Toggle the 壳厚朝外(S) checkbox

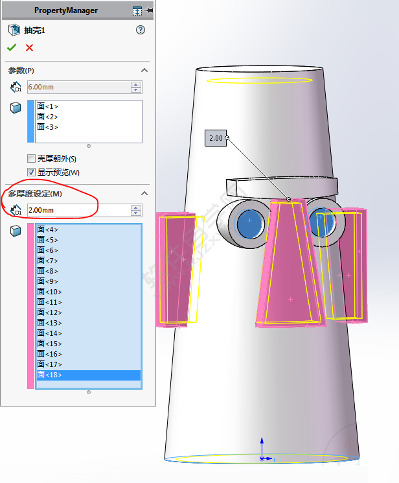click(31, 159)
